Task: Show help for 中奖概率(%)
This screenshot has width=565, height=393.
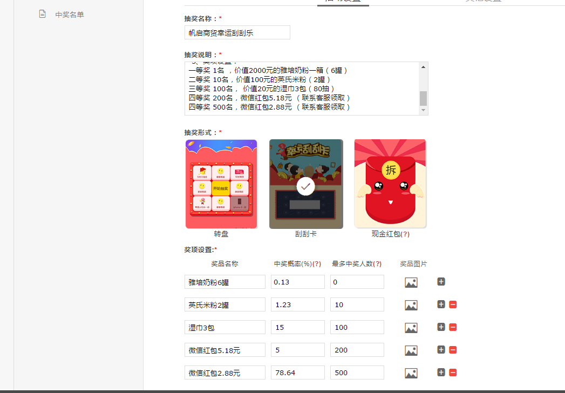Action: tap(317, 264)
